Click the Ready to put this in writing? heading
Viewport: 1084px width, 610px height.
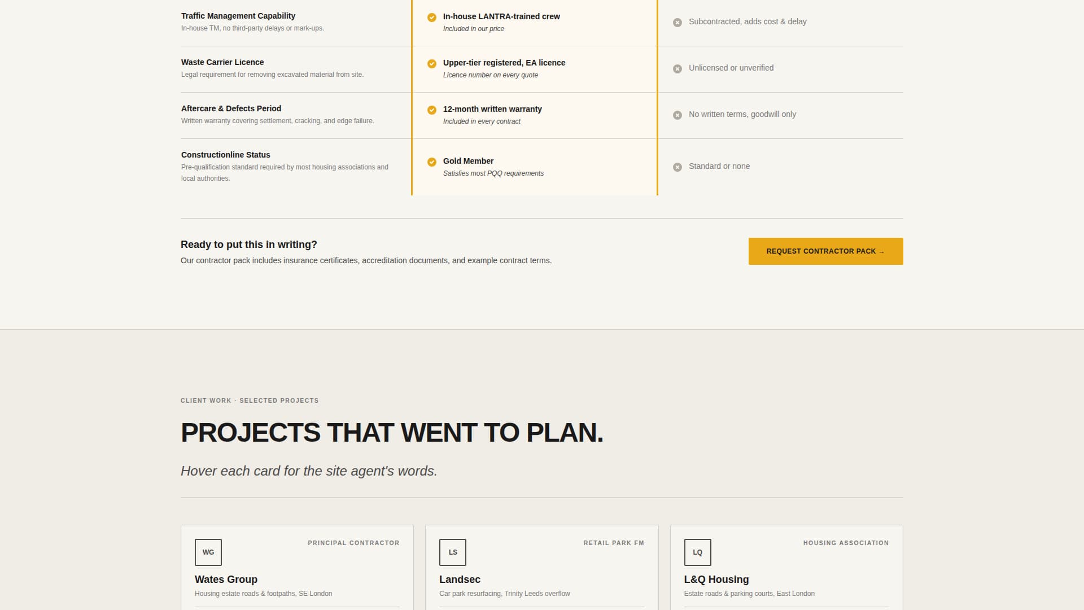(x=249, y=245)
